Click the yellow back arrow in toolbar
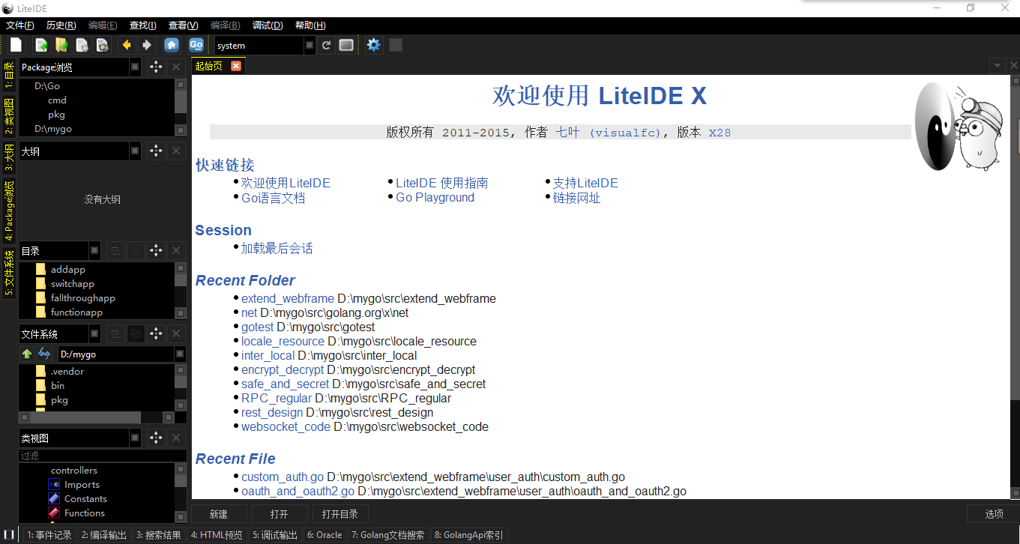This screenshot has height=544, width=1020. pos(127,45)
